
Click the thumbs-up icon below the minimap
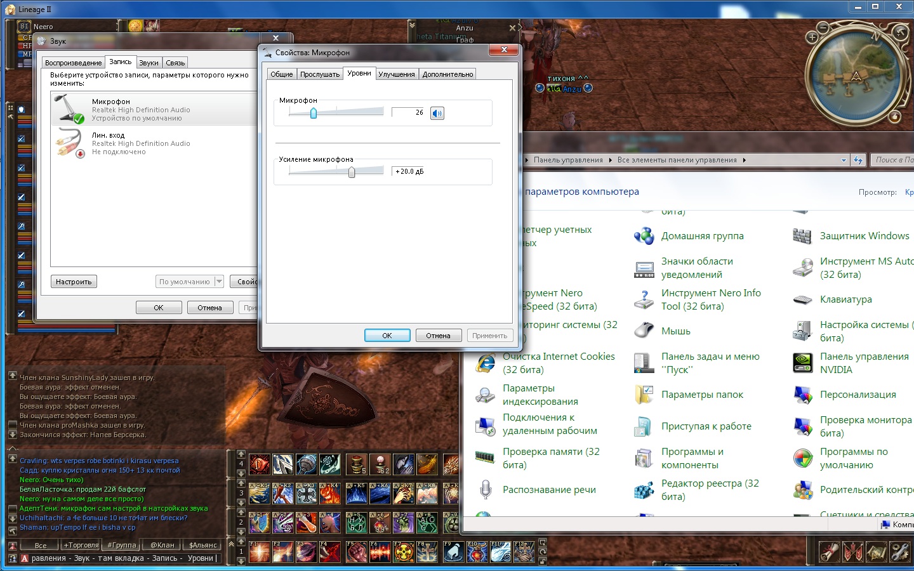[895, 117]
